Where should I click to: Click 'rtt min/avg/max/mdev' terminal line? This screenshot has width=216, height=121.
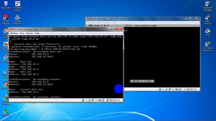(44, 49)
